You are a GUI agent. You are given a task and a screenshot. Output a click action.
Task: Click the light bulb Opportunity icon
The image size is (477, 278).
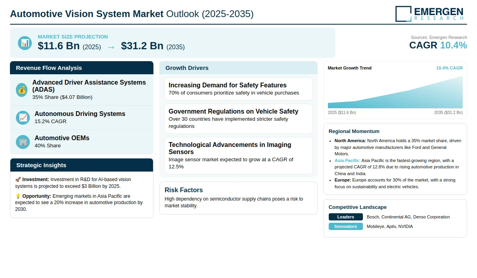pyautogui.click(x=18, y=196)
